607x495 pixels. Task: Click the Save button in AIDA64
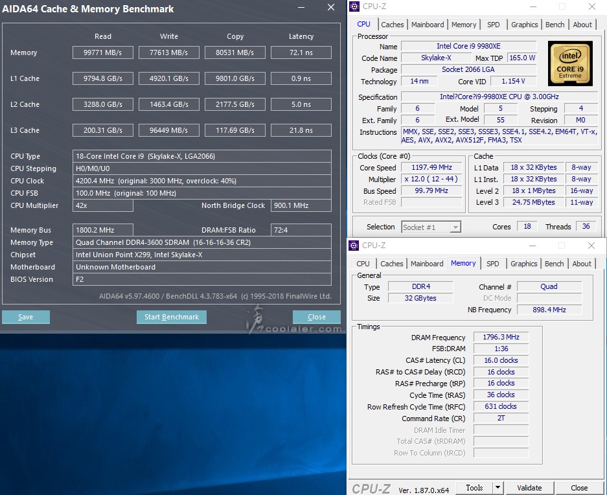click(26, 317)
